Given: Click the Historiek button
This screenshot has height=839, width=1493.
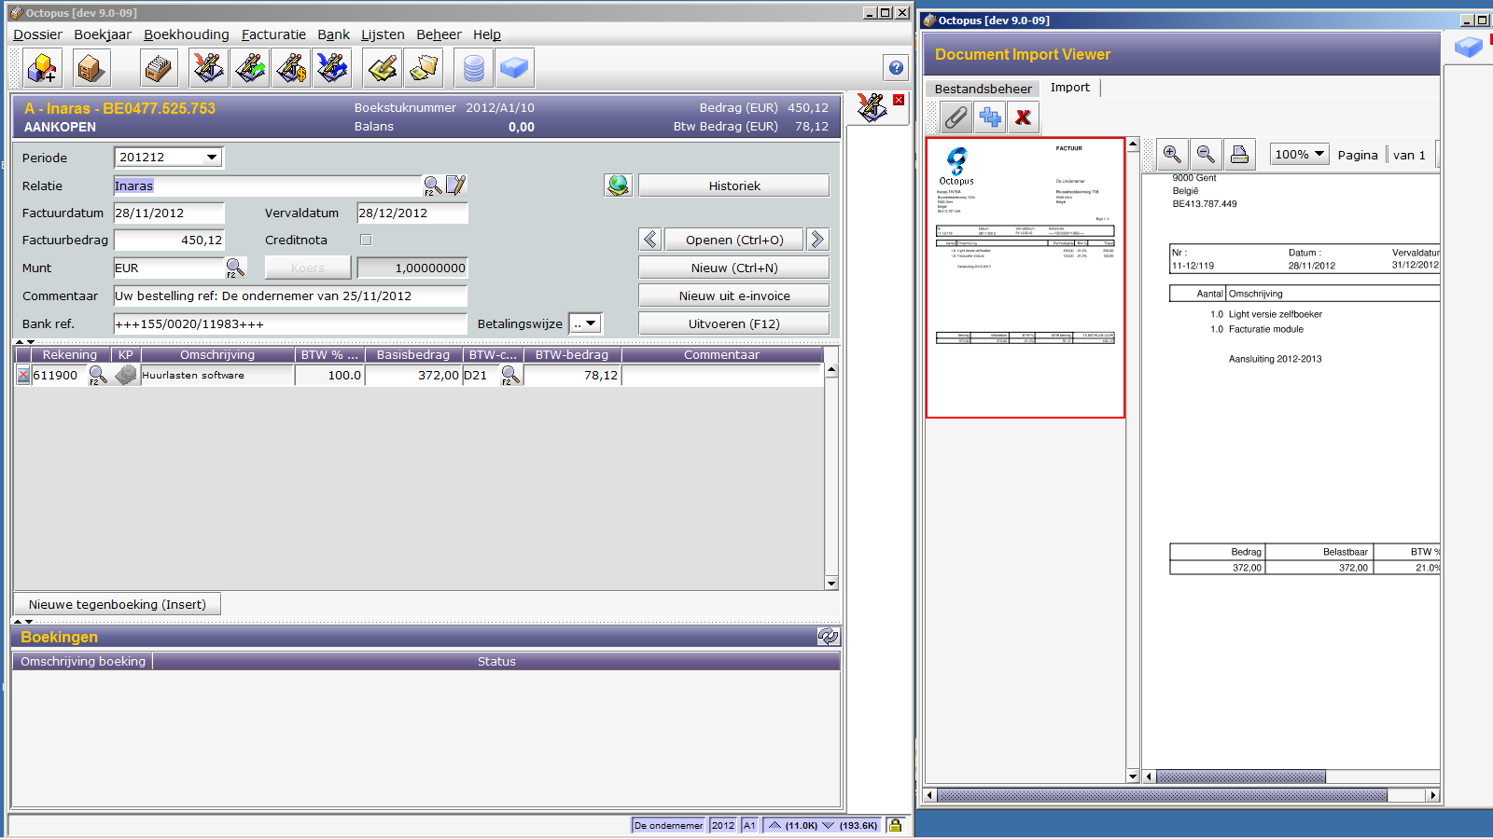Looking at the screenshot, I should [x=734, y=186].
